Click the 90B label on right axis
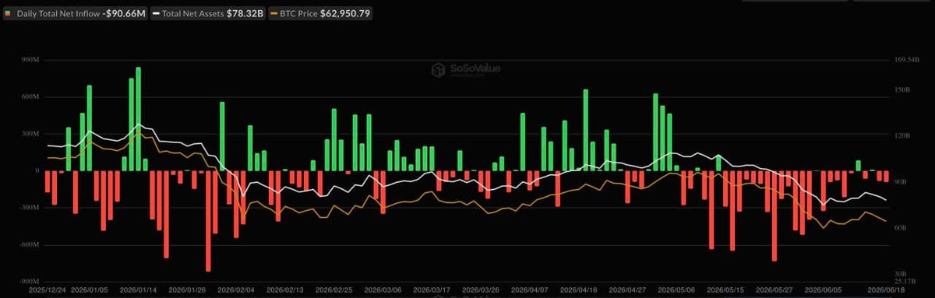 [x=901, y=182]
